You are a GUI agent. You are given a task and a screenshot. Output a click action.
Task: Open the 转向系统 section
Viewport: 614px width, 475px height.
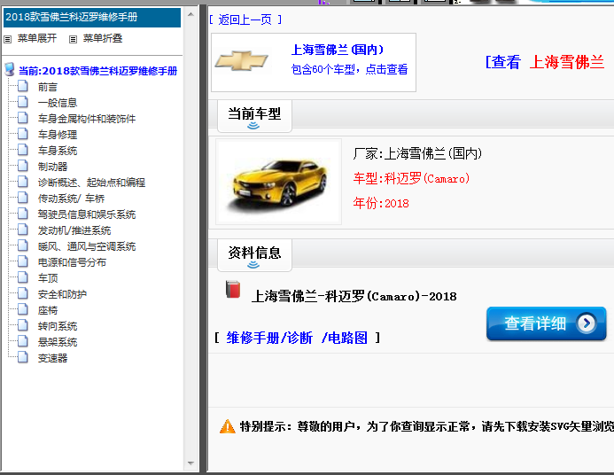coord(58,326)
